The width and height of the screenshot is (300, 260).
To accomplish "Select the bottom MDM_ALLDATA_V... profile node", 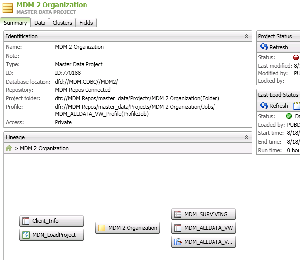I will coord(204,242).
